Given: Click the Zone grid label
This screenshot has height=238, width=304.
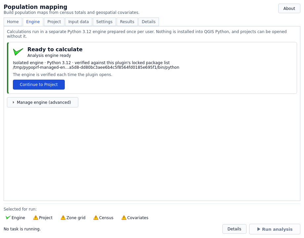Looking at the screenshot, I should [x=76, y=218].
